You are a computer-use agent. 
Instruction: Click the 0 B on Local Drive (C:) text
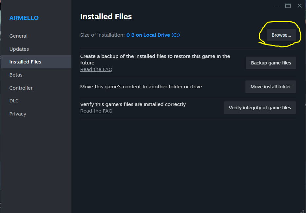pyautogui.click(x=153, y=35)
